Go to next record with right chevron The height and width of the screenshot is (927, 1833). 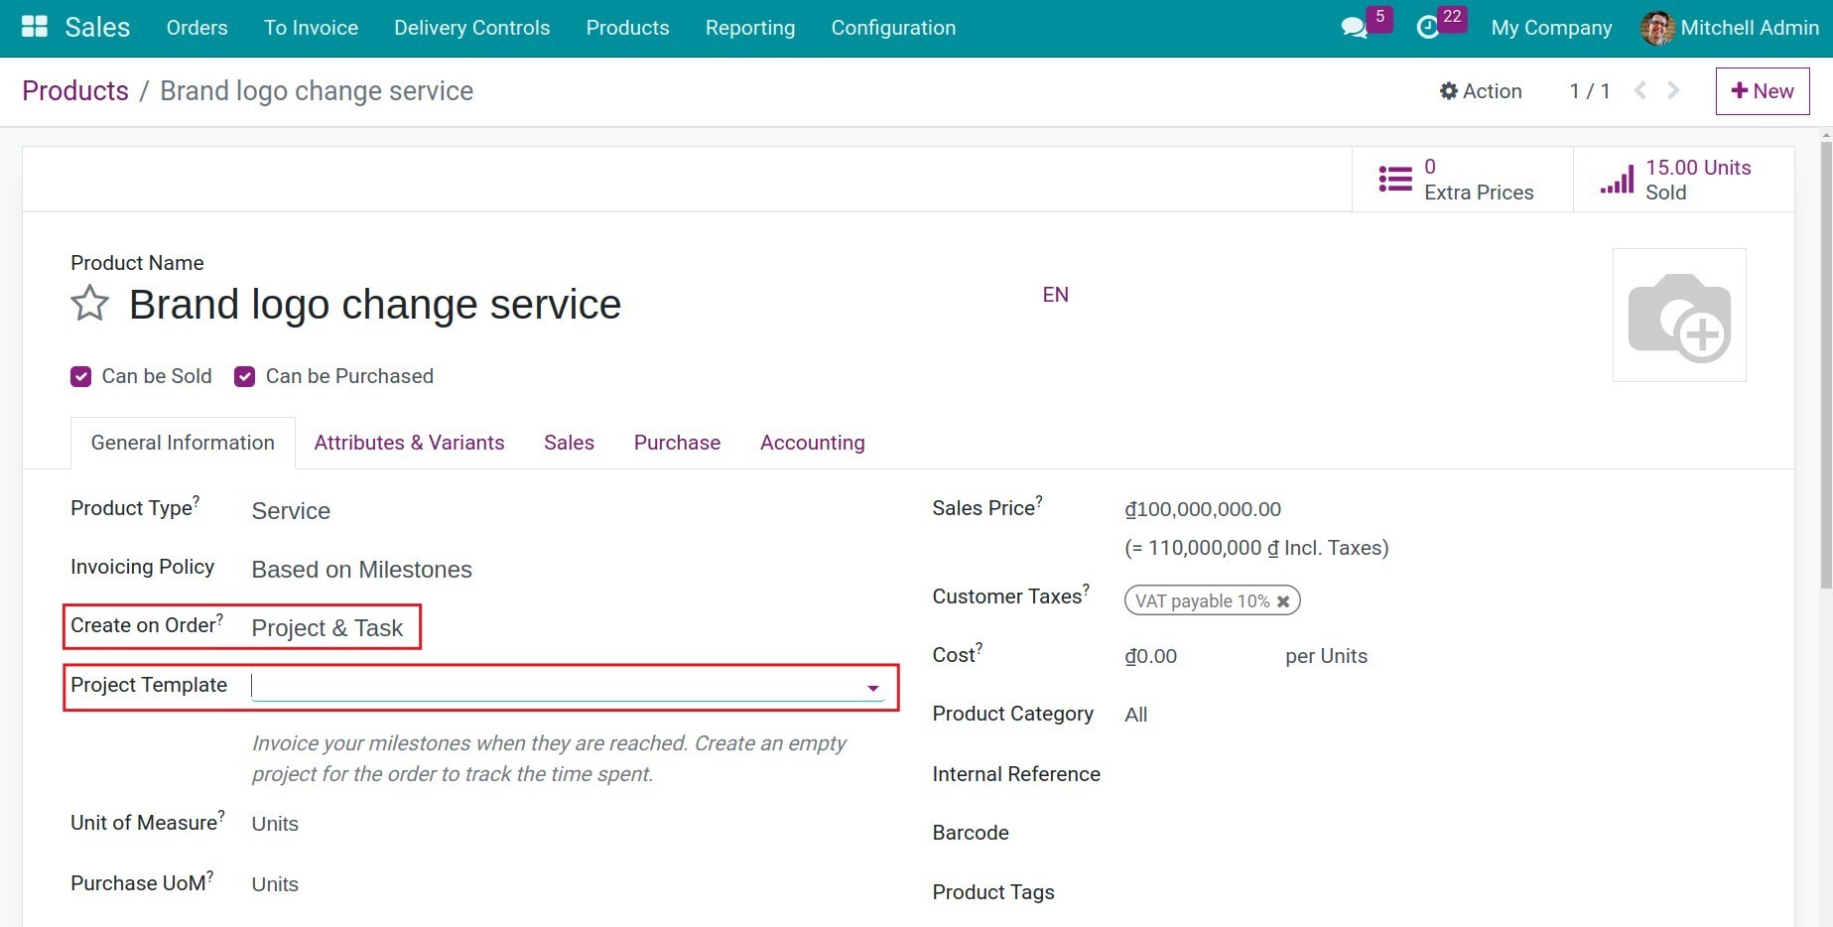1674,90
